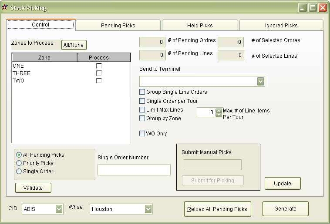The image size is (330, 224).
Task: Open the Whse dropdown showing Houston
Action: pyautogui.click(x=148, y=209)
